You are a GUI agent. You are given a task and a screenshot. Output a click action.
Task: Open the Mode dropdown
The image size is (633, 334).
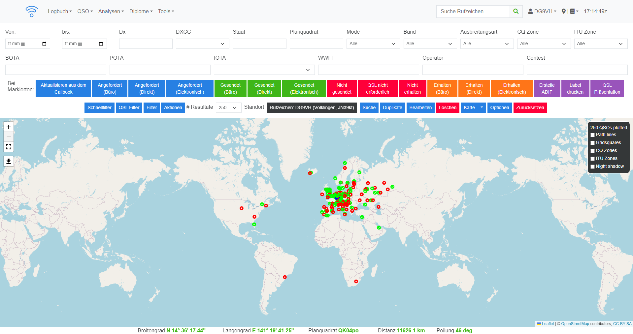coord(373,44)
